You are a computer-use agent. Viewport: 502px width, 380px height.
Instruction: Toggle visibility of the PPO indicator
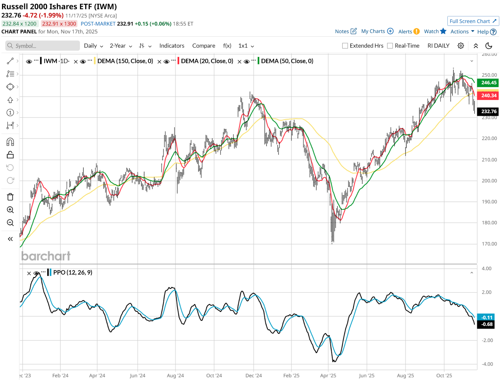[x=36, y=273]
